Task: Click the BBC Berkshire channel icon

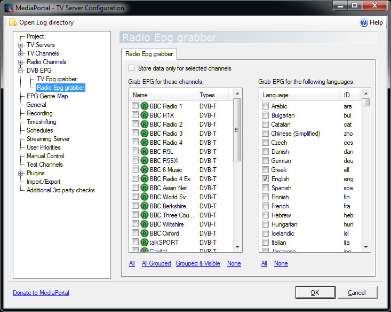Action: pos(145,206)
